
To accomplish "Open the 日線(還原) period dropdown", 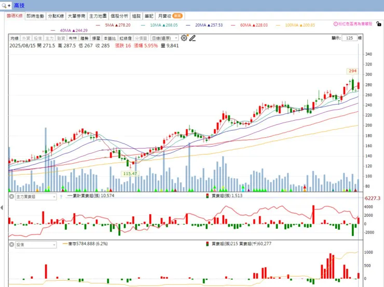I will click(164, 38).
